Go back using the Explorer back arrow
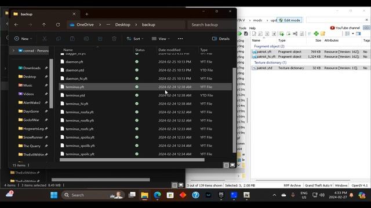 tap(16, 24)
